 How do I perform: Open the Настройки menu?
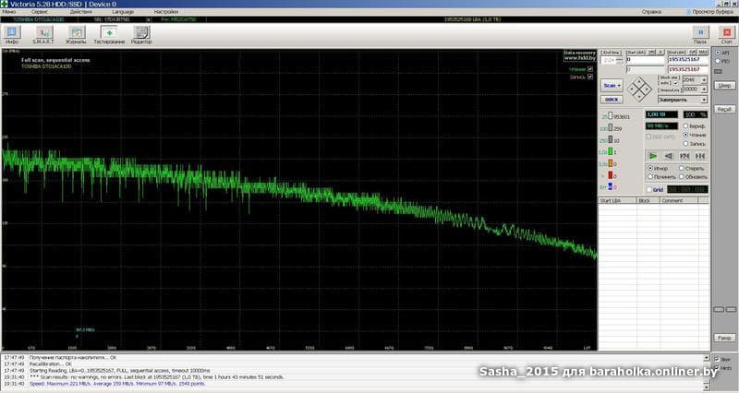click(166, 12)
